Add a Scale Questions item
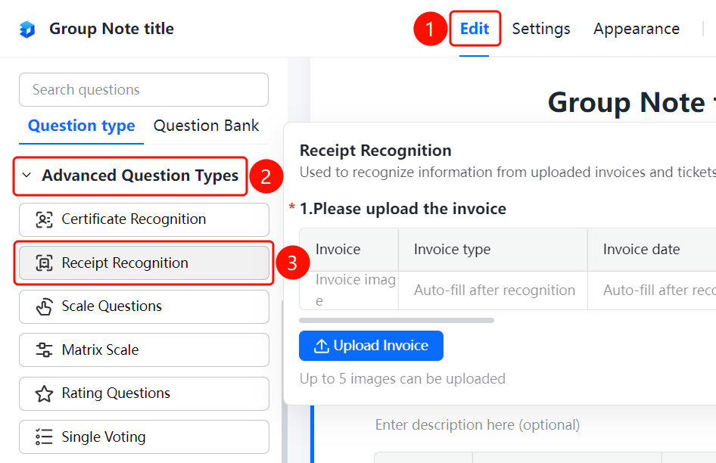Image resolution: width=716 pixels, height=463 pixels. 144,306
